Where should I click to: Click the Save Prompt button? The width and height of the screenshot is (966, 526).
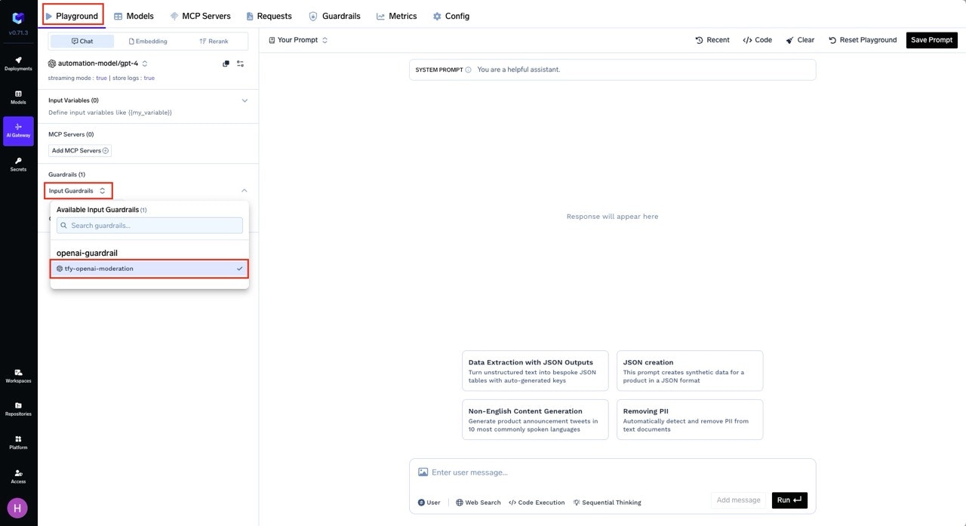point(931,39)
